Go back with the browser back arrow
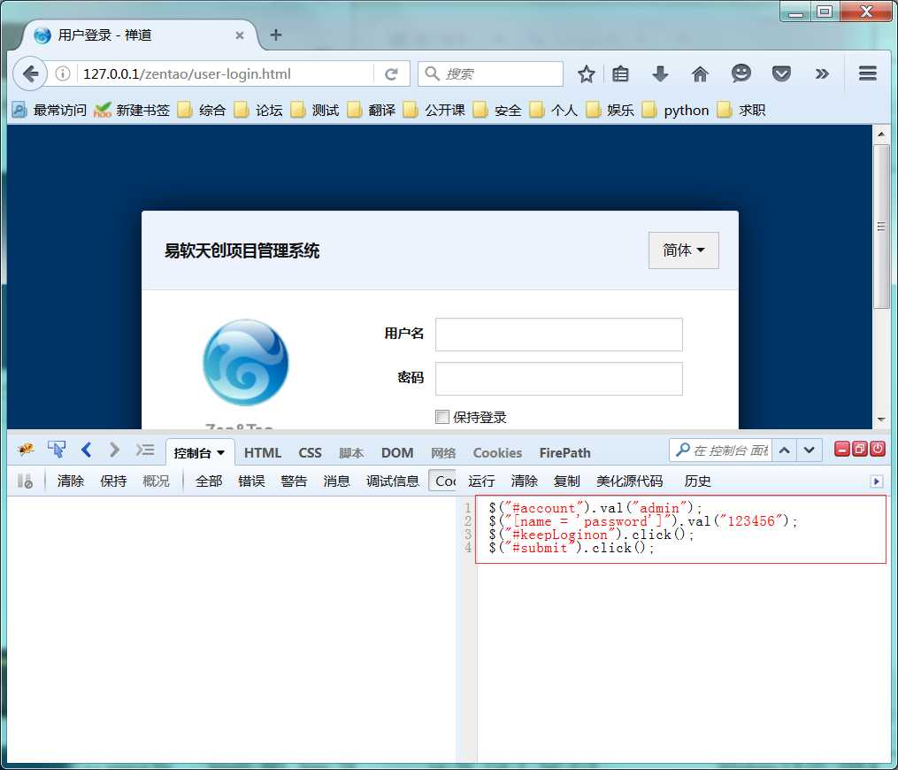 pyautogui.click(x=30, y=73)
